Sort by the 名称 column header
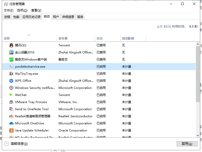This screenshot has height=152, width=202. [29, 38]
